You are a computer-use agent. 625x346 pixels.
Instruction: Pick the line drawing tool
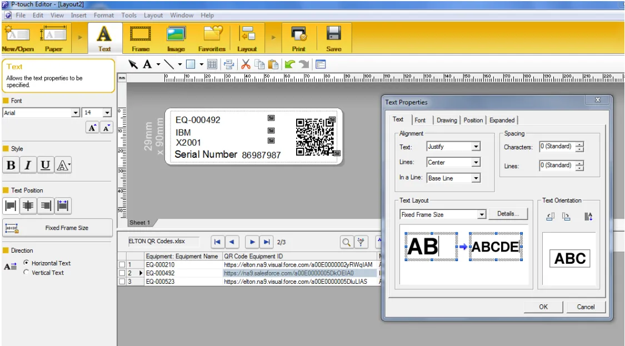point(169,64)
